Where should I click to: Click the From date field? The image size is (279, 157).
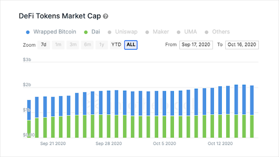196,45
